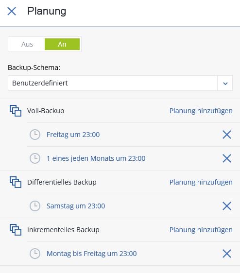Click the Voll-Backup copy icon
Viewport: 240px width, 273px height.
point(16,111)
